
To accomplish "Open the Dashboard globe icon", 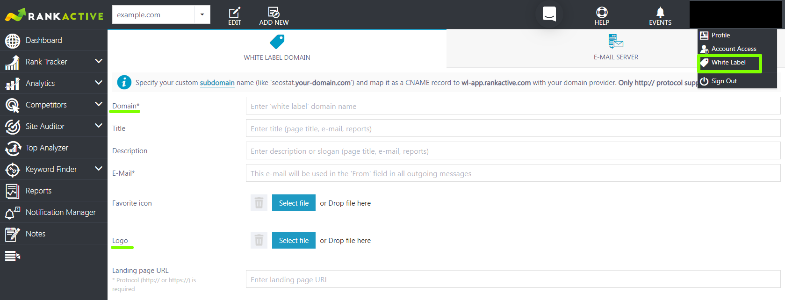I will click(13, 41).
